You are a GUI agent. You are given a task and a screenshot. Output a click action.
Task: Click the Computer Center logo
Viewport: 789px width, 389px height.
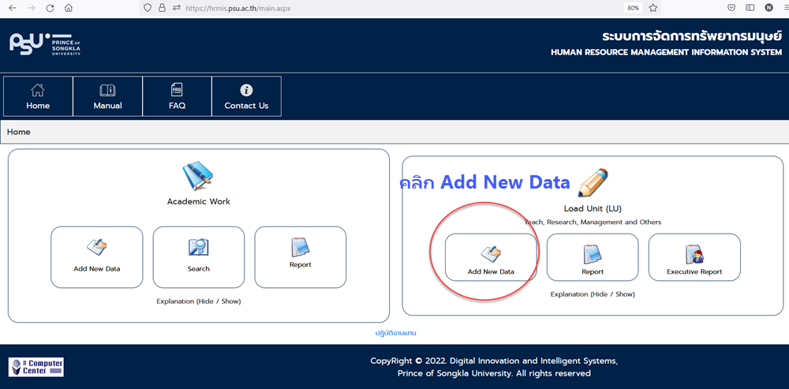(x=36, y=367)
